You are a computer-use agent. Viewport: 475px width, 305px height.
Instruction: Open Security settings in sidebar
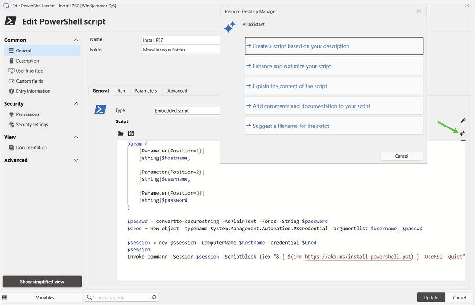coord(32,125)
